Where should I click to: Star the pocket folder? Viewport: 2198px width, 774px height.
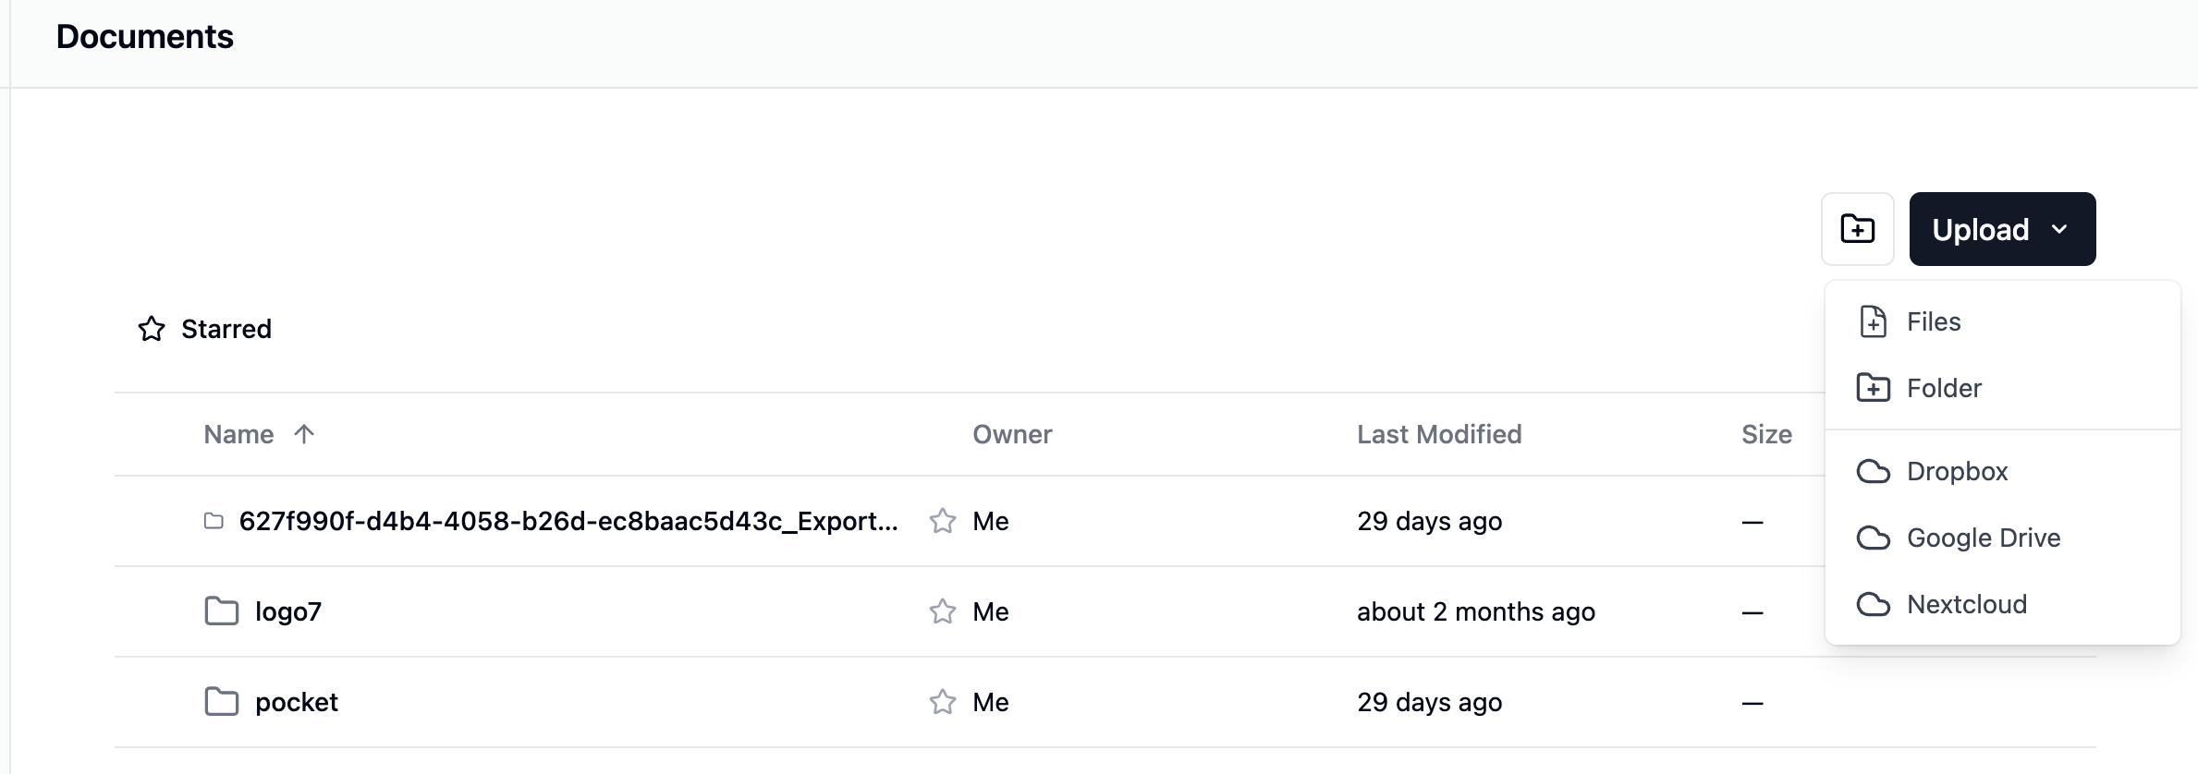coord(944,701)
